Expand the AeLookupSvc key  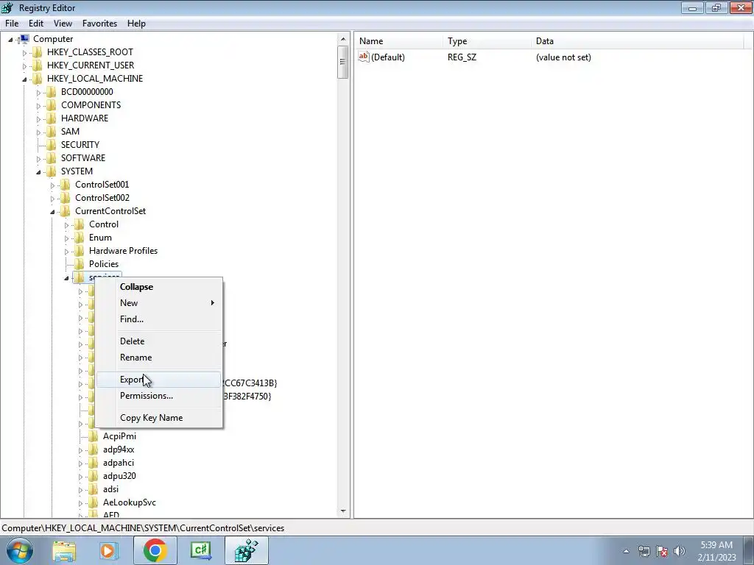(80, 503)
